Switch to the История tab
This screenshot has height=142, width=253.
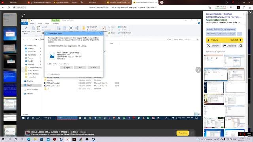click(92, 2)
